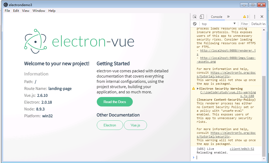Click the [WDS] Live Reloading enabled message

(x=212, y=151)
